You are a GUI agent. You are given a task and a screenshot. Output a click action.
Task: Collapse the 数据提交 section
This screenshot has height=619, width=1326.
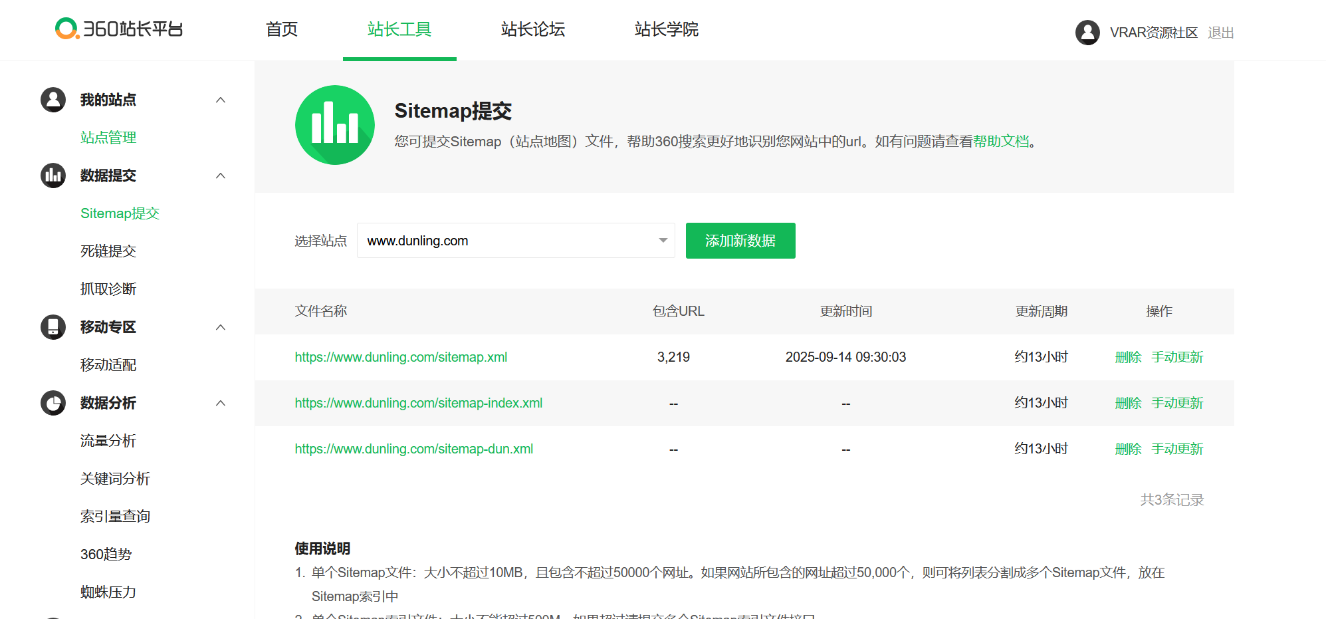click(x=221, y=176)
